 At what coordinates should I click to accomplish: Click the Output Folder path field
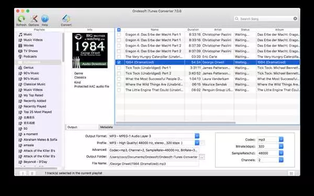click(153, 157)
